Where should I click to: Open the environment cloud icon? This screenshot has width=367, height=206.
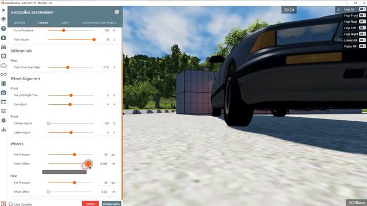click(3, 65)
